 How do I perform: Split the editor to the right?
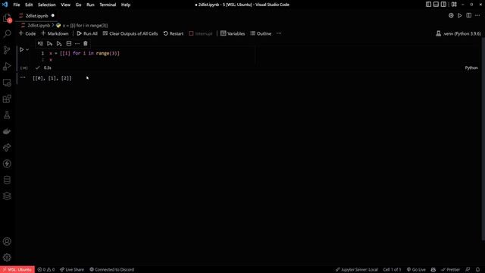[x=468, y=15]
